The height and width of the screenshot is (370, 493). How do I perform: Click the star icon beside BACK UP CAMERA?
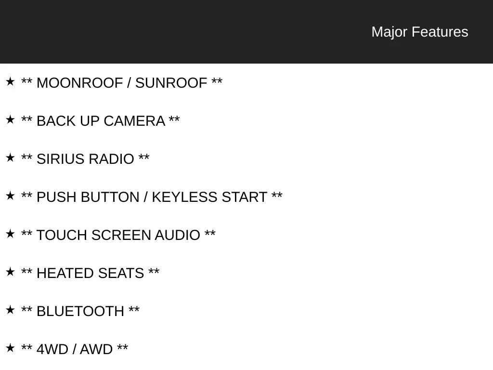(10, 119)
